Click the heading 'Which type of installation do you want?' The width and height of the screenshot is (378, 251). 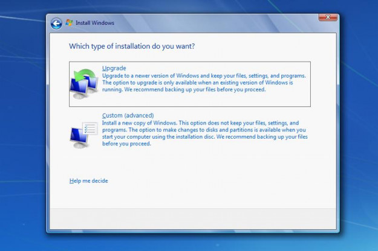(132, 46)
